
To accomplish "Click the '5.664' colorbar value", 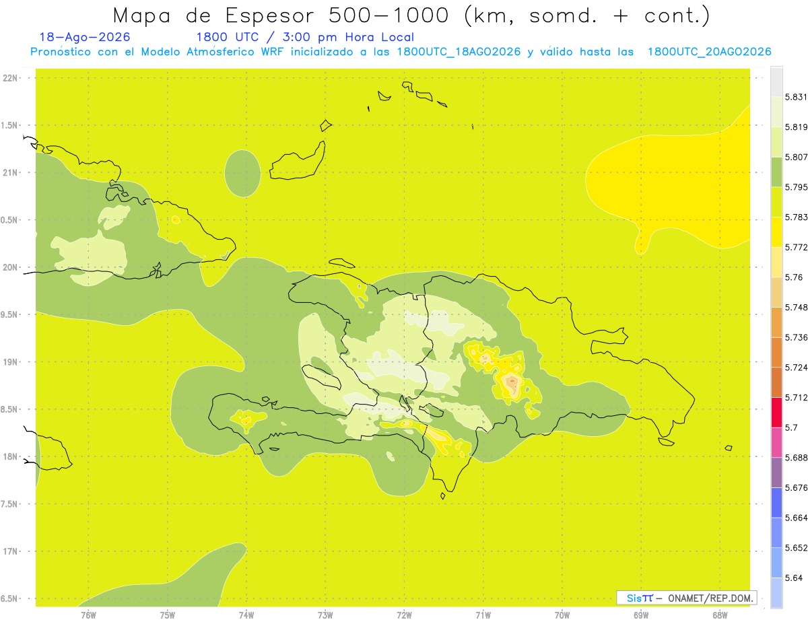I will (797, 518).
